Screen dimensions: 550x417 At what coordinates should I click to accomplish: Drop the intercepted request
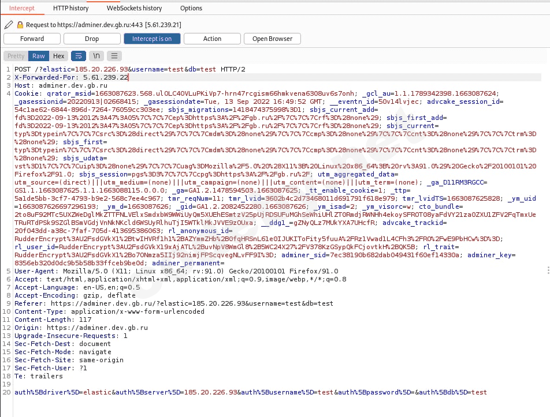click(92, 39)
